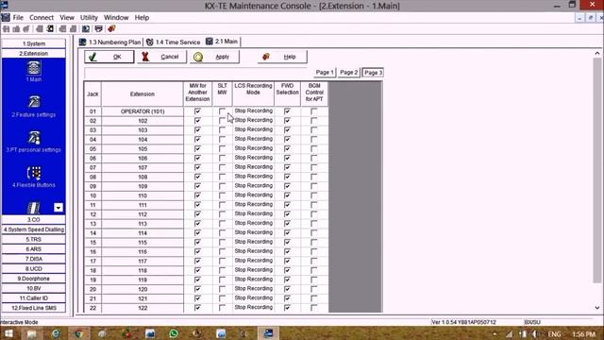Switch to the 1.4 Time Service tab
604x340 pixels.
coord(174,42)
